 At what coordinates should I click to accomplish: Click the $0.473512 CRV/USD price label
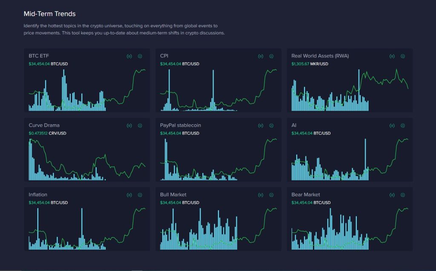tap(47, 133)
